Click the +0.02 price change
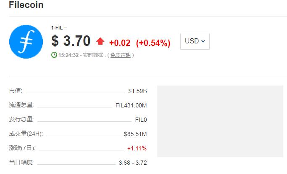Screen dimensions: 287x174 119,43
